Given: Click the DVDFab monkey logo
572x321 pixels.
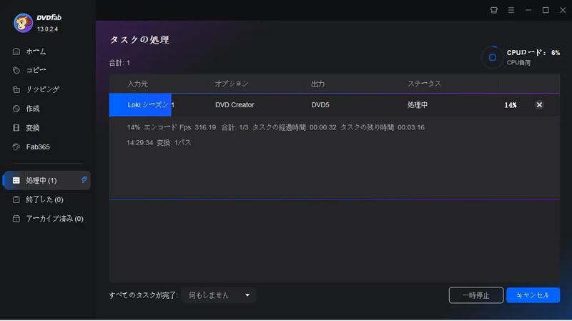Looking at the screenshot, I should coord(23,23).
